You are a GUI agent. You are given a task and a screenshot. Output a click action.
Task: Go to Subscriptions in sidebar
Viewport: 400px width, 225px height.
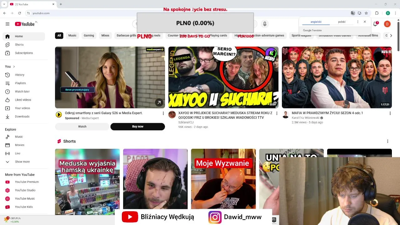tap(24, 53)
